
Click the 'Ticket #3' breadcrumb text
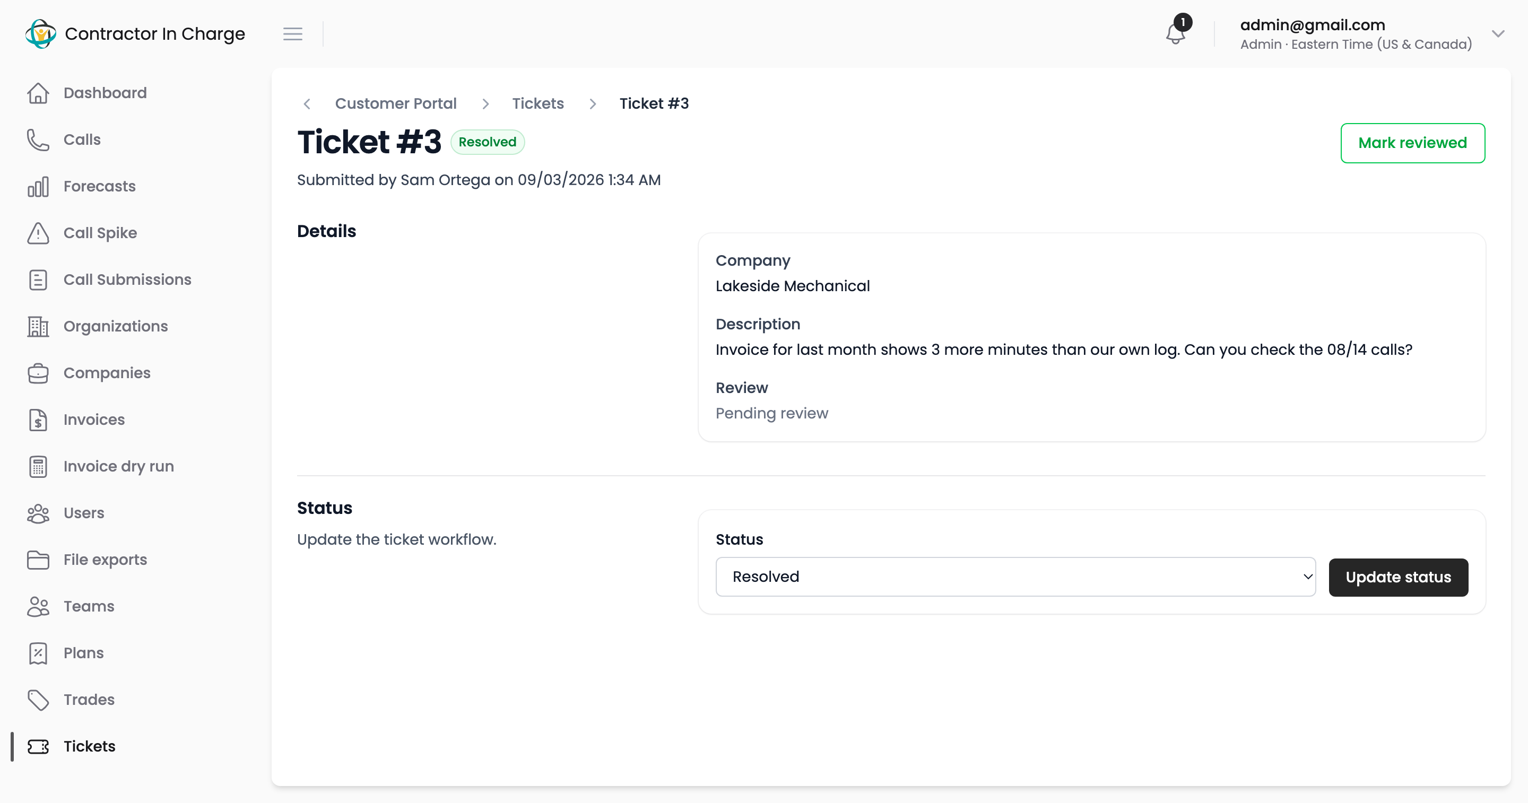point(654,104)
